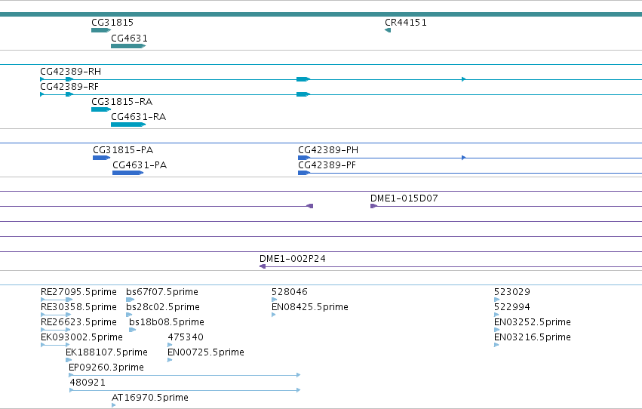The height and width of the screenshot is (409, 642).
Task: Click the CG42389-PH label
Action: [x=328, y=150]
